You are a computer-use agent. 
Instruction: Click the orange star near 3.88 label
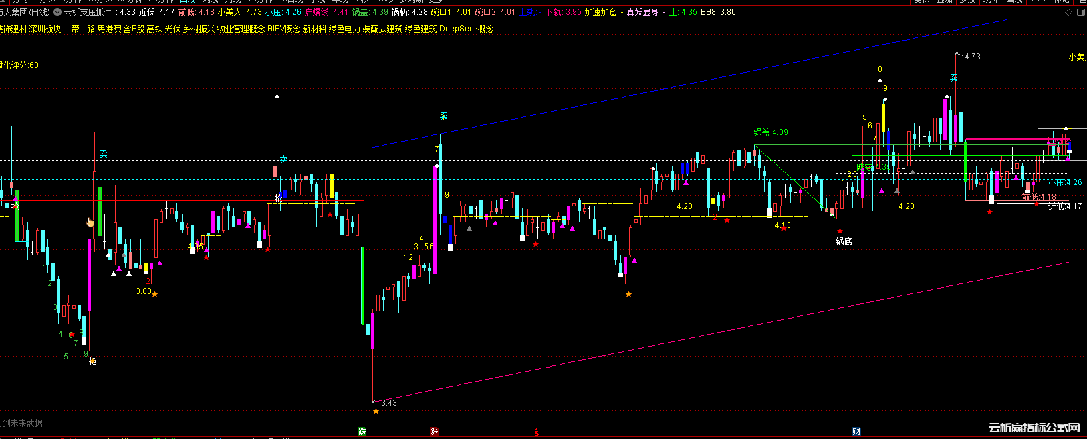155,294
